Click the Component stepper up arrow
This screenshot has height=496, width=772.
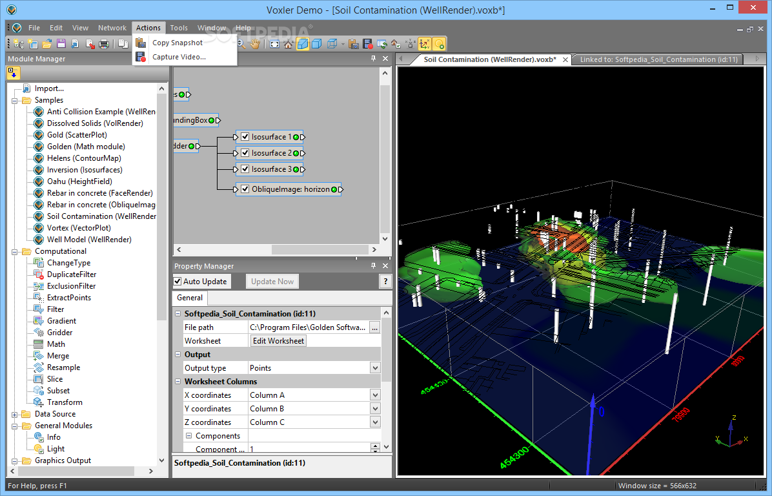[x=375, y=446]
